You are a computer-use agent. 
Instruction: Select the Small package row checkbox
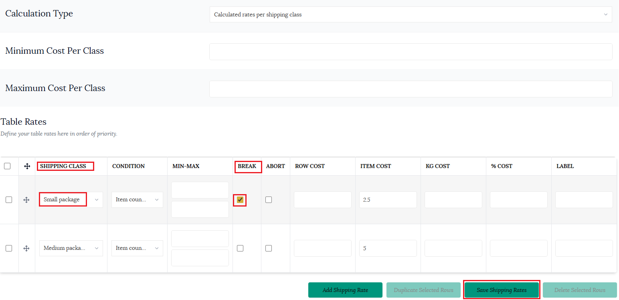click(x=9, y=200)
